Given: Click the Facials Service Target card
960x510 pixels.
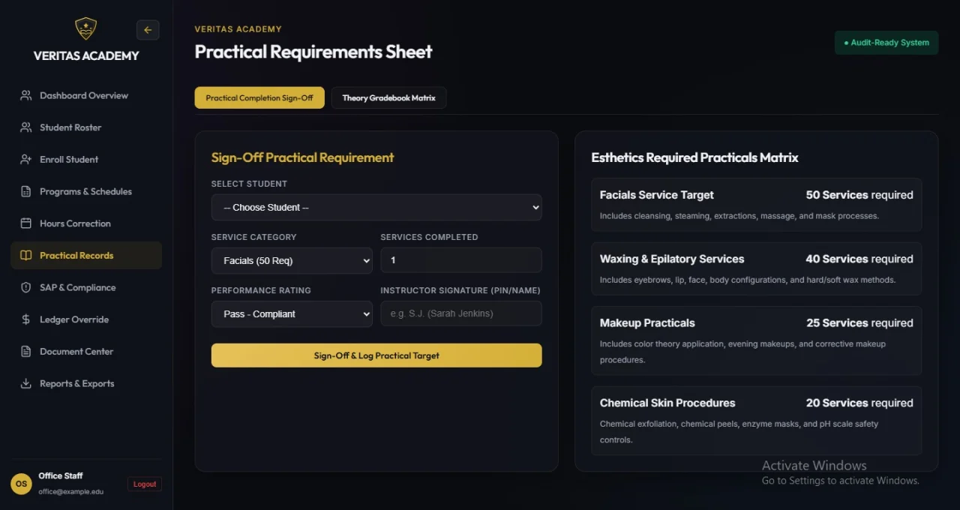Looking at the screenshot, I should 757,205.
